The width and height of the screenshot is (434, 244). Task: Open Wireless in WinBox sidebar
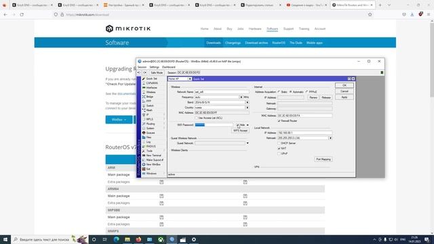point(151,92)
